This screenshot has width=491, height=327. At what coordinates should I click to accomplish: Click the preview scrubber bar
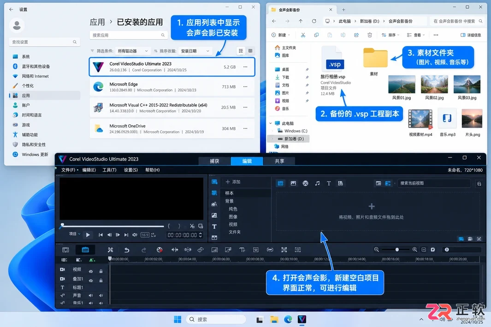[x=113, y=226]
